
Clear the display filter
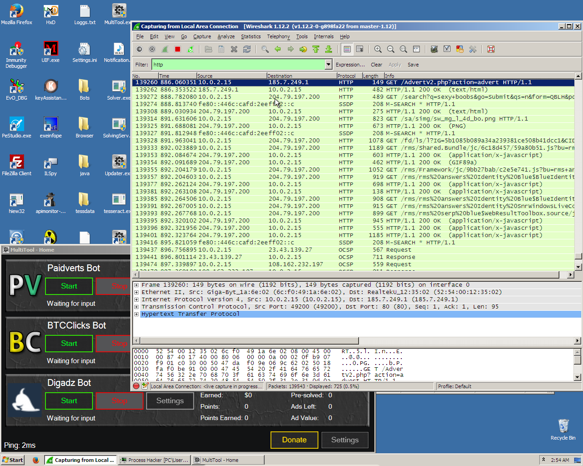(376, 65)
